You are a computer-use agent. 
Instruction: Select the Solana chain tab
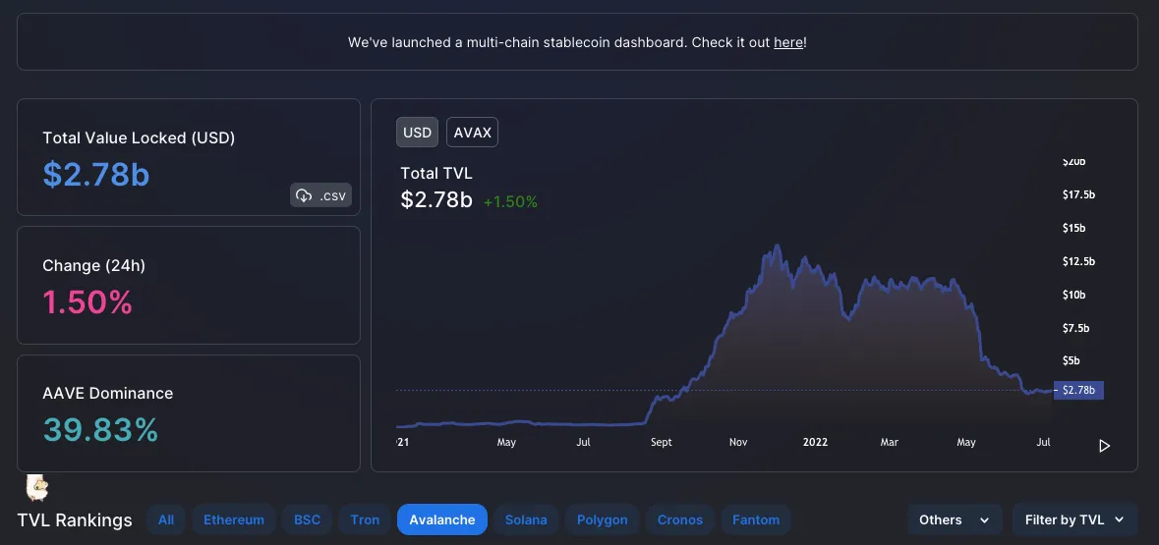(x=526, y=519)
